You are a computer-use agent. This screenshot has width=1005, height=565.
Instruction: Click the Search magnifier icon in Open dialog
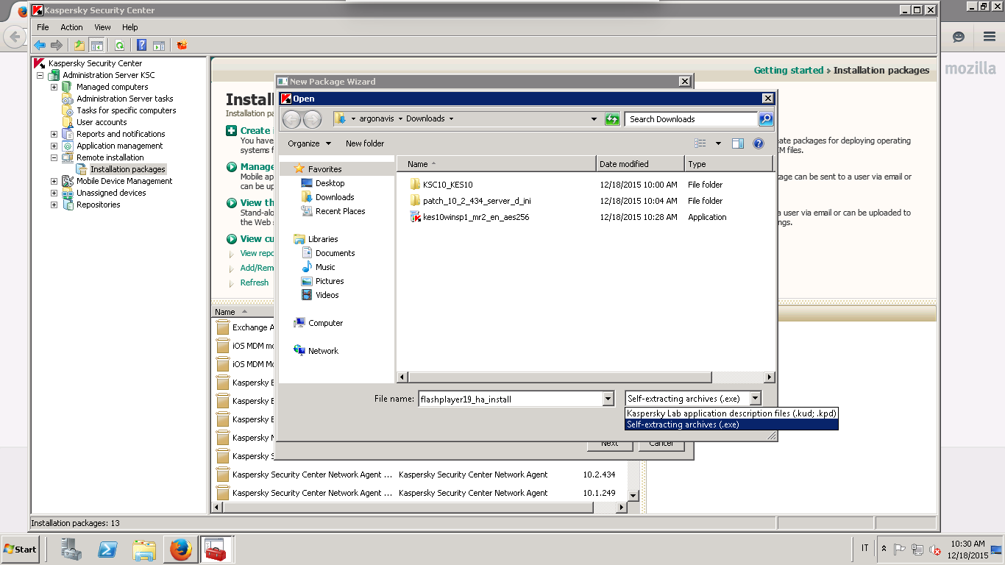[765, 119]
